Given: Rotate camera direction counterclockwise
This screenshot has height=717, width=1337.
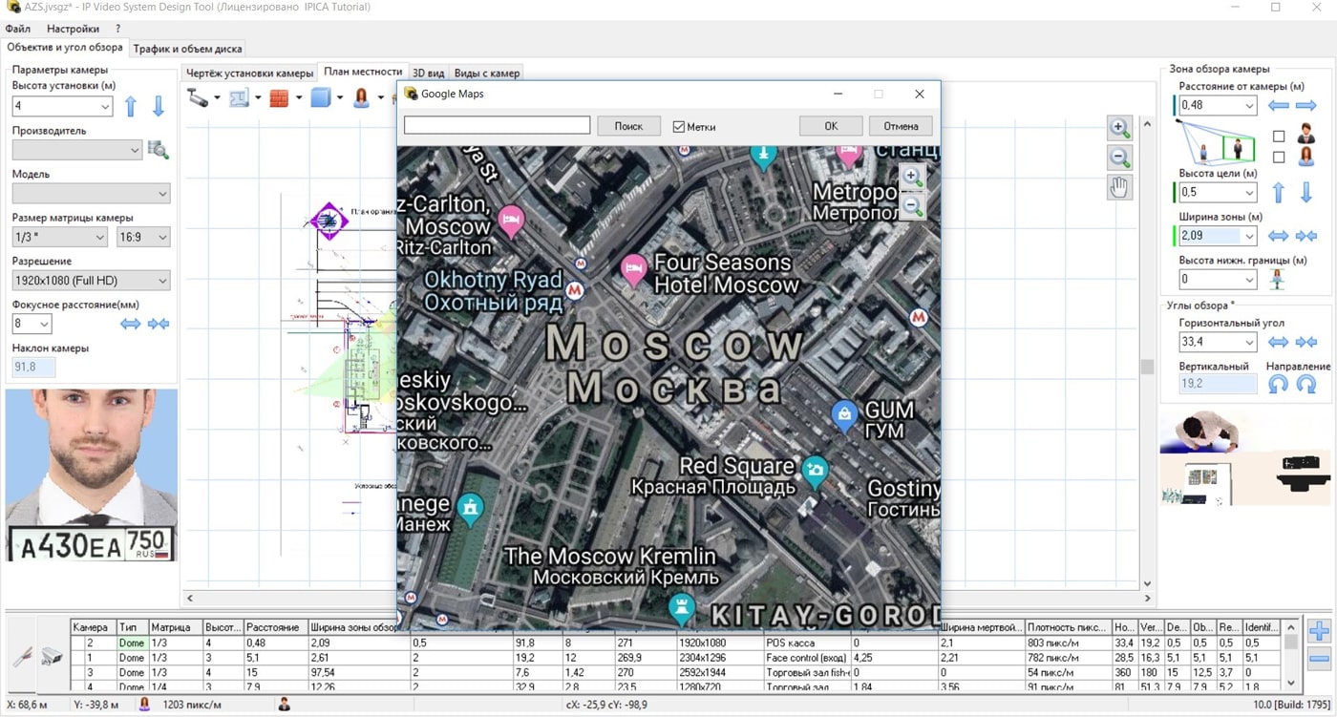Looking at the screenshot, I should click(1279, 385).
